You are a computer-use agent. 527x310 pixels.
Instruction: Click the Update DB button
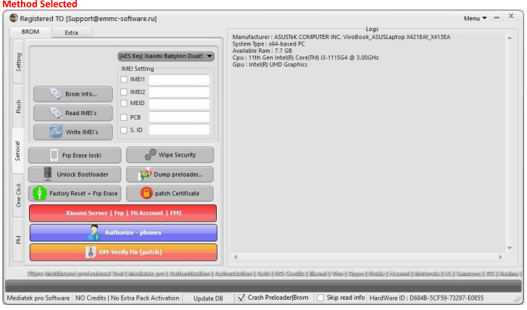click(208, 298)
